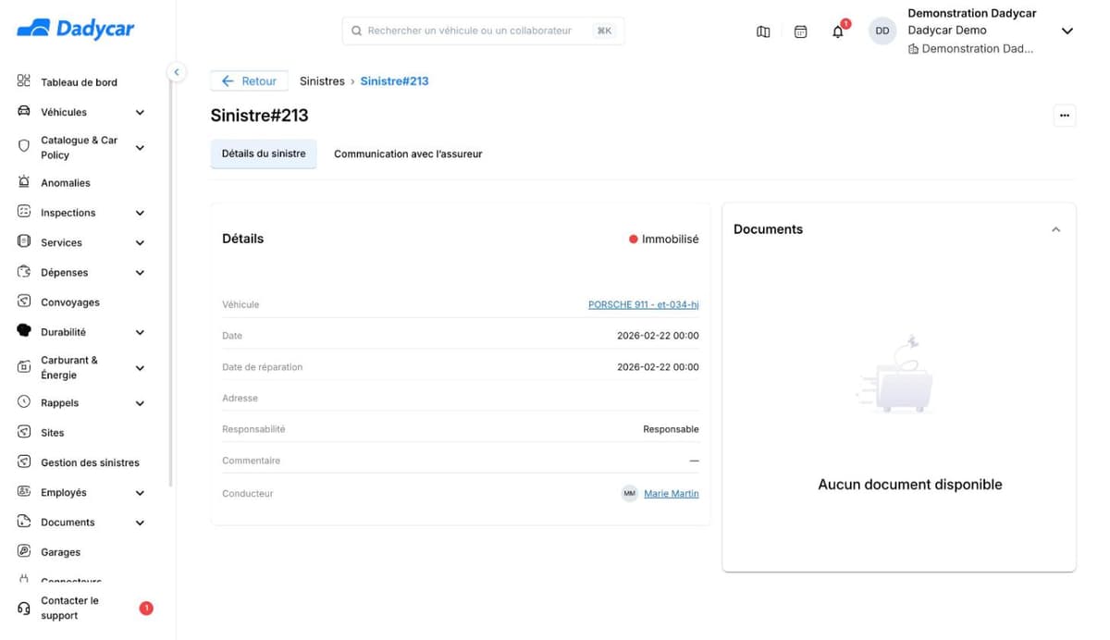The image size is (1110, 640).
Task: Collapse the sidebar with the chevron button
Action: click(x=176, y=71)
